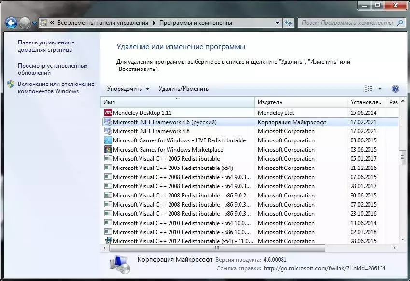Click the shield icon beside Windows components link

click(11, 84)
